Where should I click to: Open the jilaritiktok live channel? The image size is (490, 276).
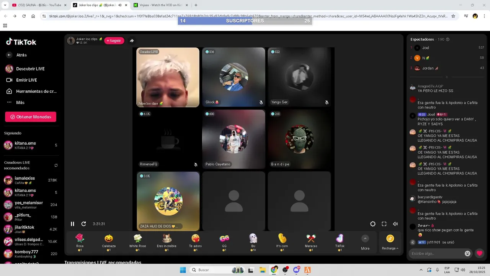pos(31,229)
